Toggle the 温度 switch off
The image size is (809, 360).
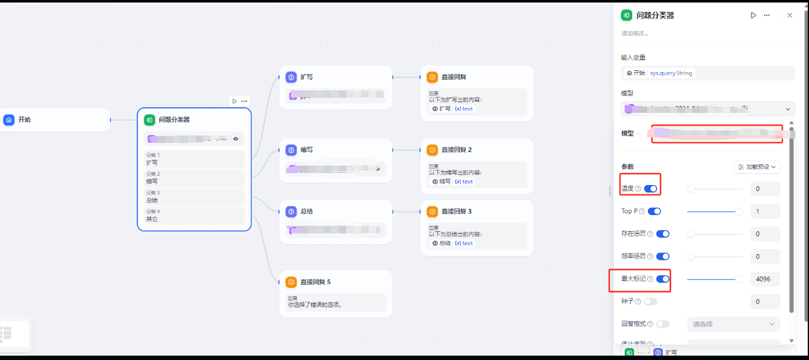click(x=650, y=189)
